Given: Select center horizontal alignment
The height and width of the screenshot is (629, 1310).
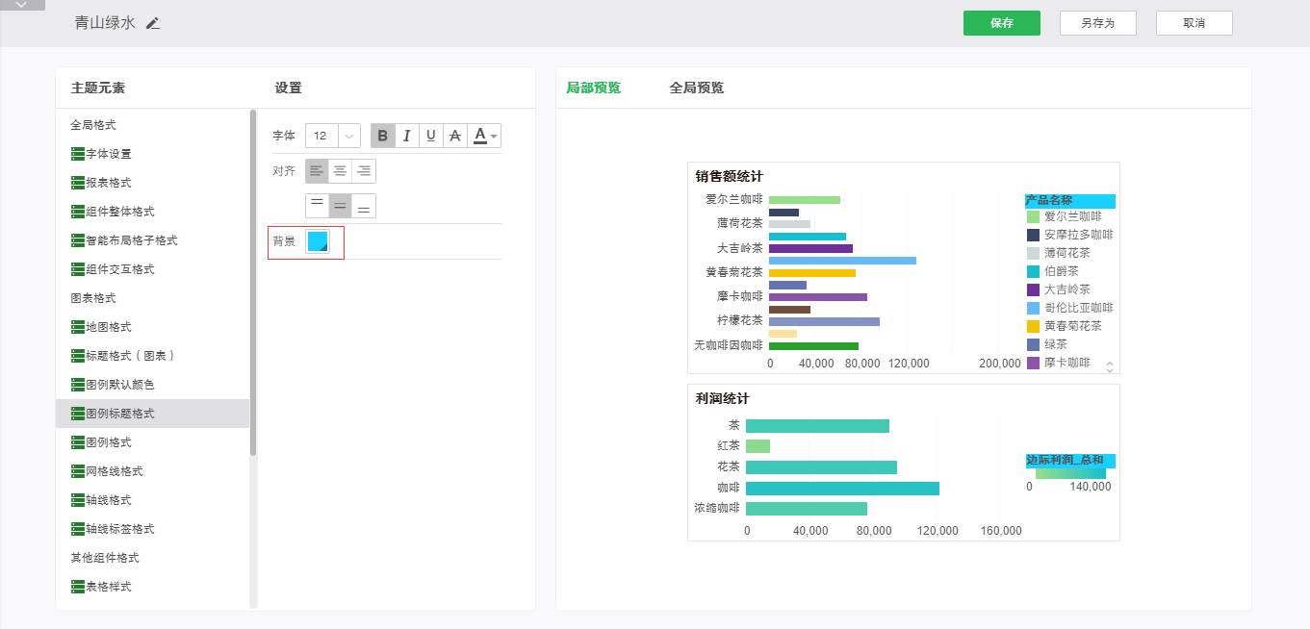Looking at the screenshot, I should (x=340, y=171).
